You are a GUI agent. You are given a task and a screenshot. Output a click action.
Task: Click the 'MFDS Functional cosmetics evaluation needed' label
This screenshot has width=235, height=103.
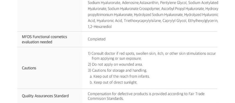(44, 39)
